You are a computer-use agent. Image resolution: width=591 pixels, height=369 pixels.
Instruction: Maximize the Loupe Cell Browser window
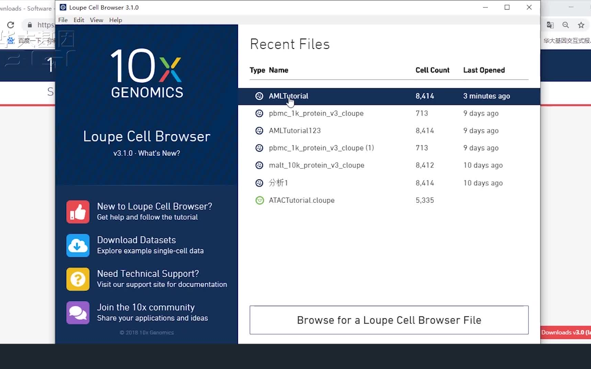coord(507,7)
